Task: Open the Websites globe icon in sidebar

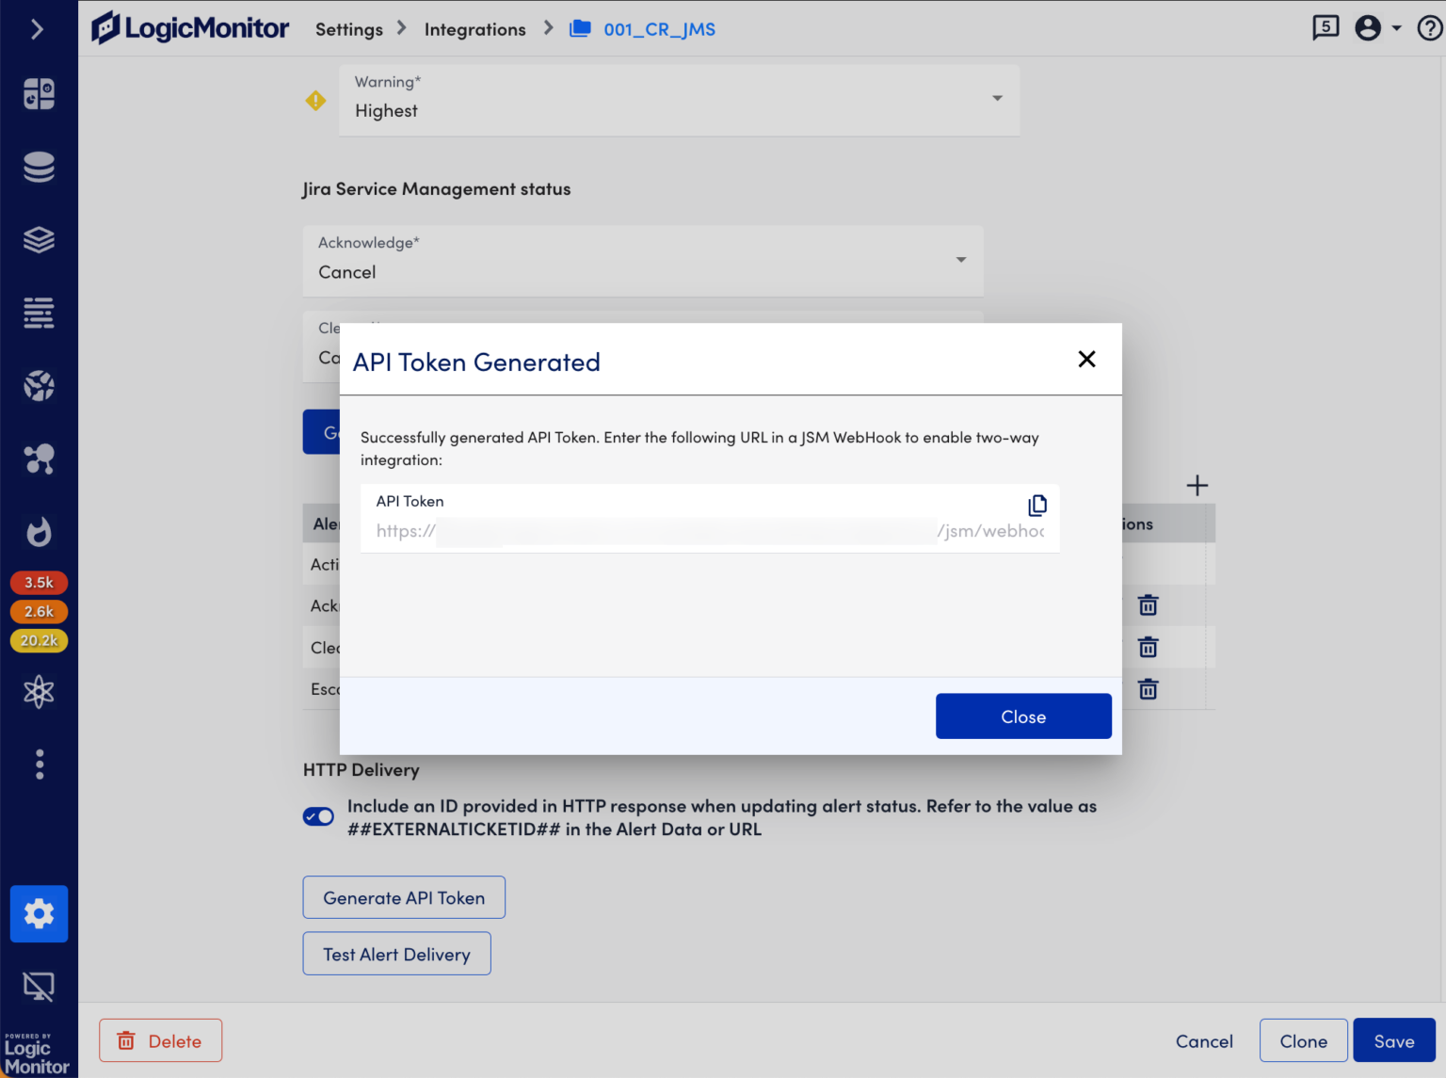Action: [39, 386]
